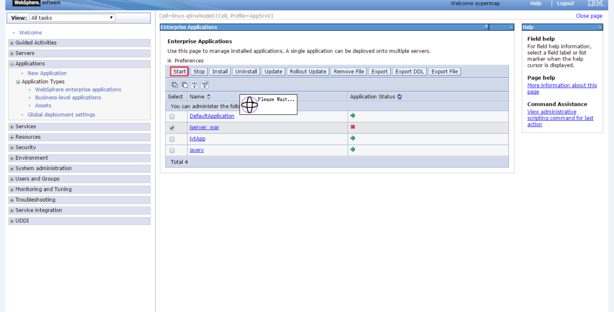
Task: Open More information about this page
Action: pyautogui.click(x=562, y=89)
